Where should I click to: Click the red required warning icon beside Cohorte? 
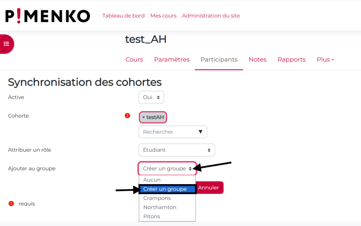click(127, 115)
